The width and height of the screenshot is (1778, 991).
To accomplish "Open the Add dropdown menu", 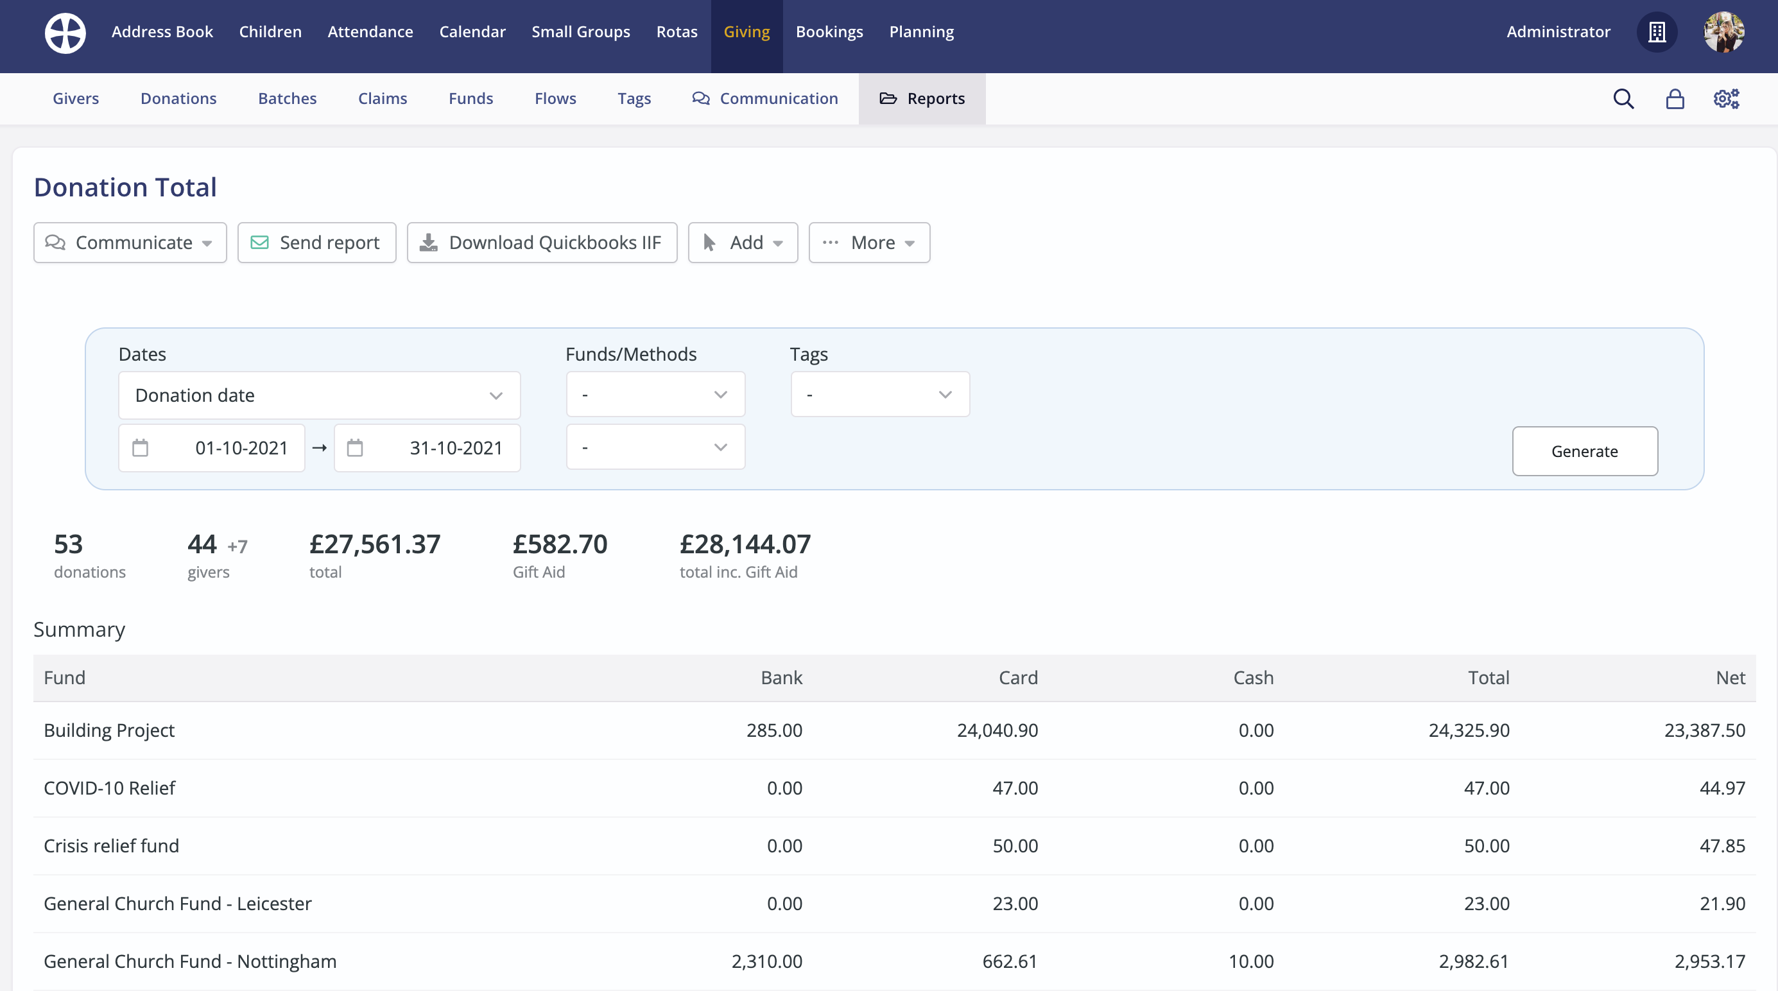I will (x=743, y=242).
